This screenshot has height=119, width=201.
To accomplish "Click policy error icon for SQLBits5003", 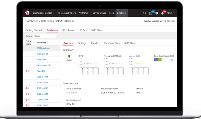I will point(26,88).
